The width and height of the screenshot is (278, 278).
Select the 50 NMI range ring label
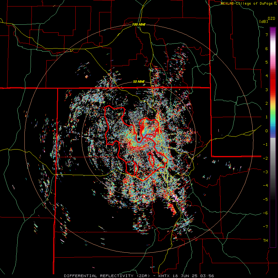pyautogui.click(x=139, y=82)
